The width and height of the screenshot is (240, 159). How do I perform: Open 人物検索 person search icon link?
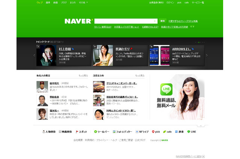point(49,132)
